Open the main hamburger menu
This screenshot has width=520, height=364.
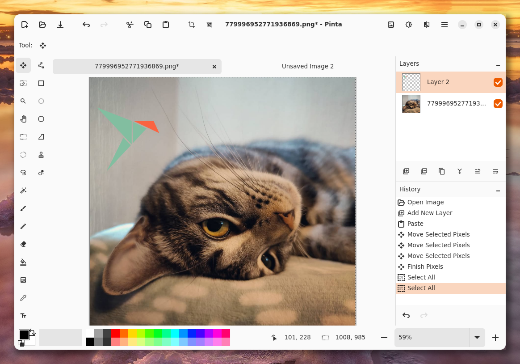[445, 25]
